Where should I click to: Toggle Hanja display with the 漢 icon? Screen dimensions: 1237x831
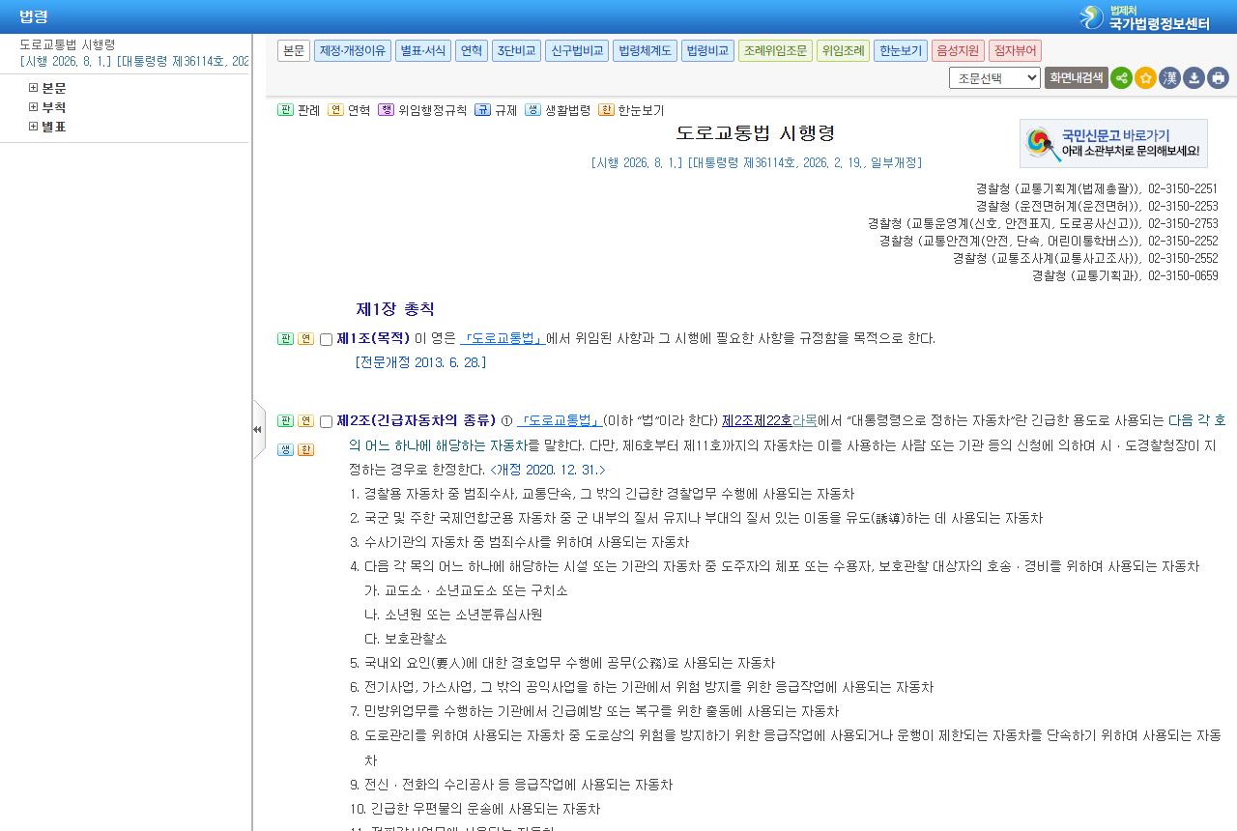1169,78
